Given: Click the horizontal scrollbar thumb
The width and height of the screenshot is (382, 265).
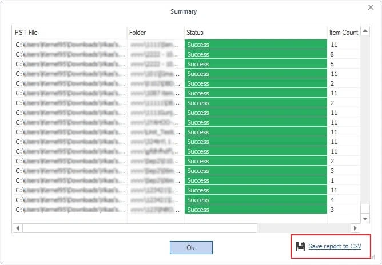Looking at the screenshot, I should pyautogui.click(x=140, y=228).
